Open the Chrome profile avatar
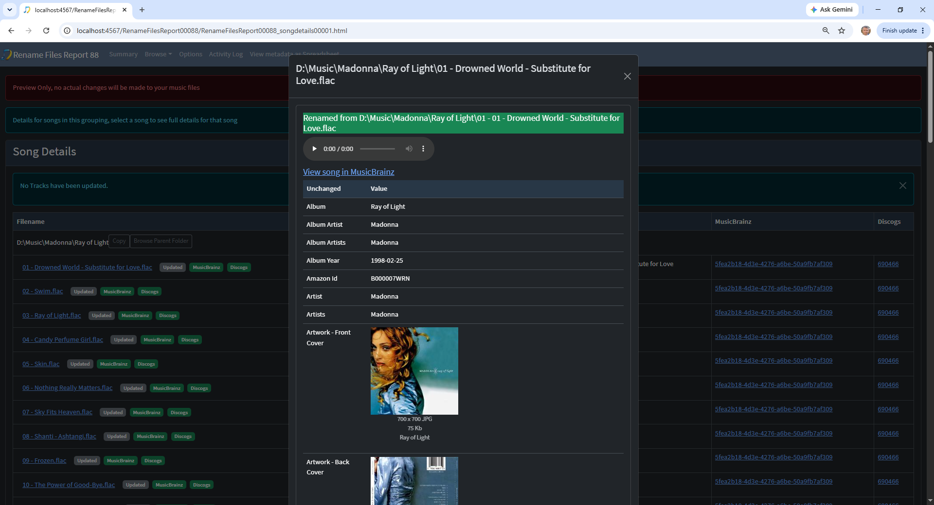 866,31
